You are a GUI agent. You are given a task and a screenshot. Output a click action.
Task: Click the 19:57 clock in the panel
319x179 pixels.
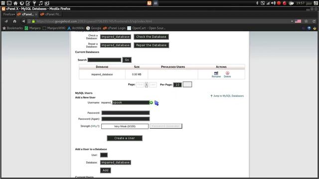coord(300,3)
